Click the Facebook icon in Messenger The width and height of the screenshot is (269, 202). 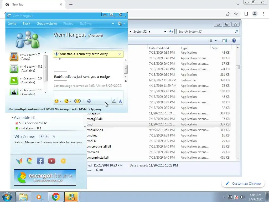coord(40,161)
